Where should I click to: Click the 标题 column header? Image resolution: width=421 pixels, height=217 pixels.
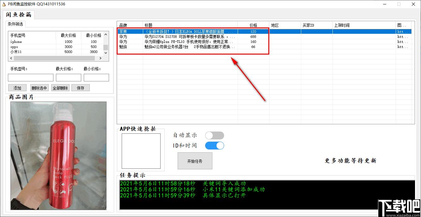(x=190, y=25)
